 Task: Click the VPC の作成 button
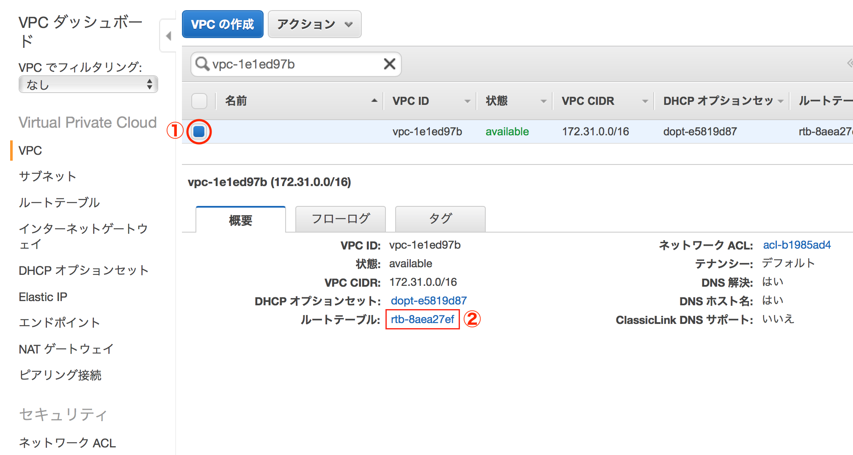pyautogui.click(x=222, y=24)
